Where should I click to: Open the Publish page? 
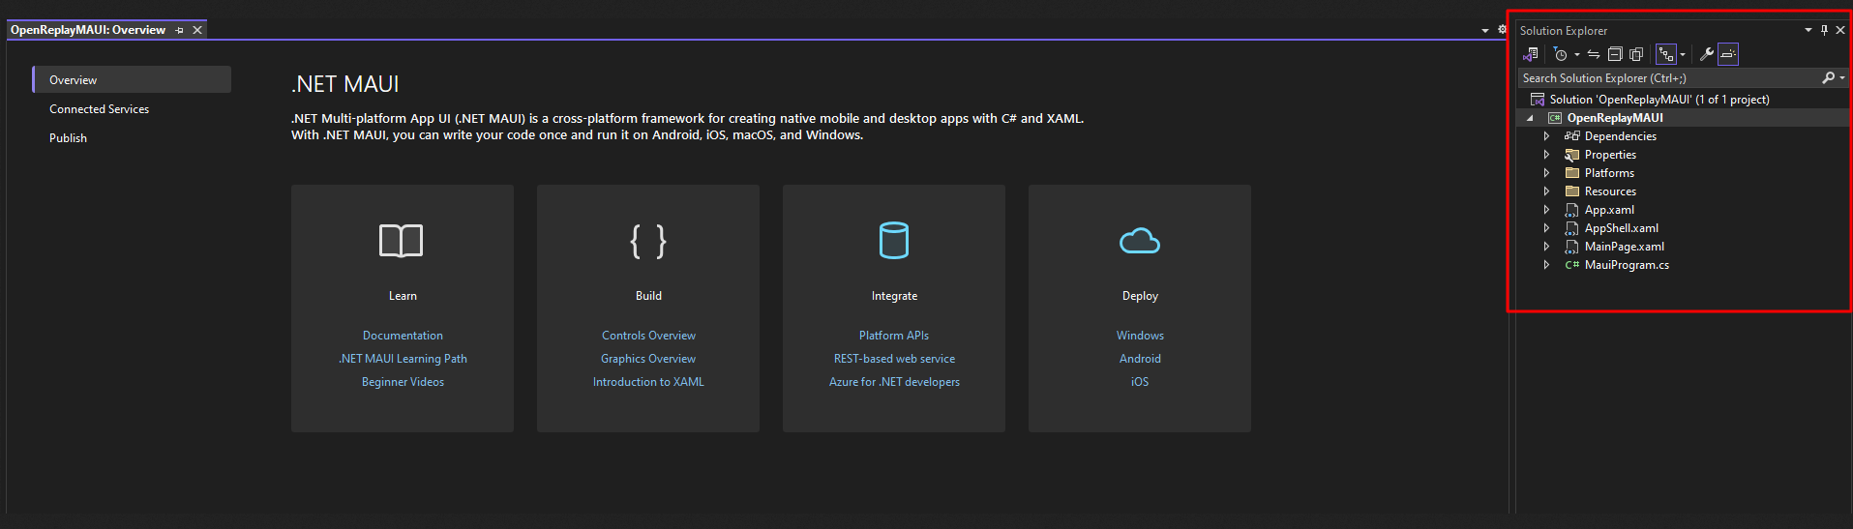(69, 138)
